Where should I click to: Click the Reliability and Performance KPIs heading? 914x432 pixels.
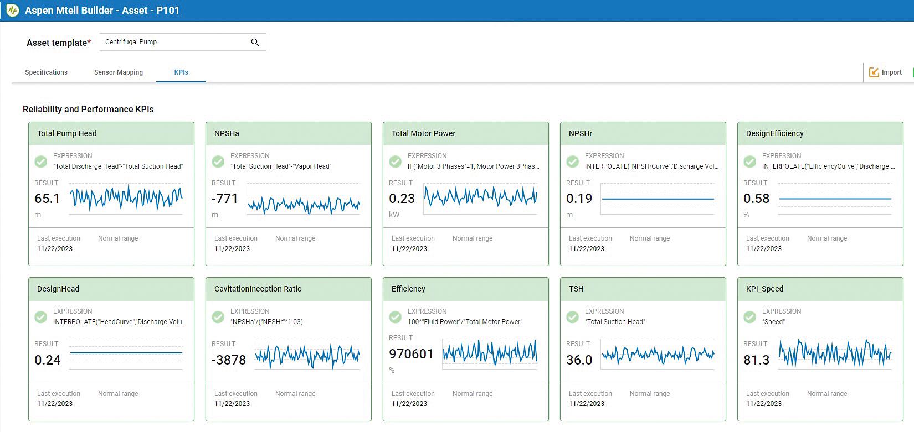coord(88,110)
